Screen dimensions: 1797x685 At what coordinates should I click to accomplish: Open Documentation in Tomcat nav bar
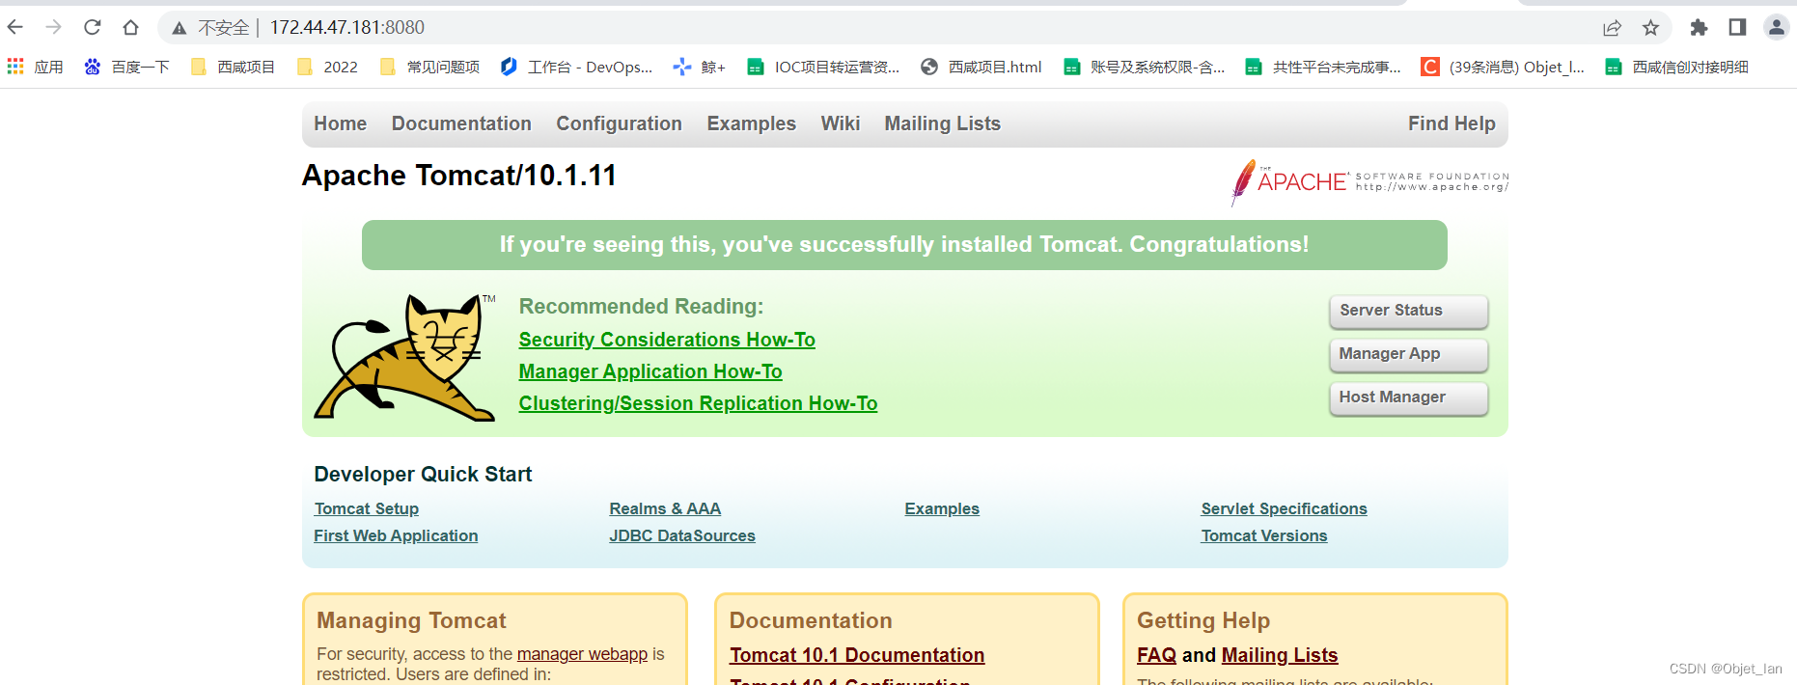(461, 123)
